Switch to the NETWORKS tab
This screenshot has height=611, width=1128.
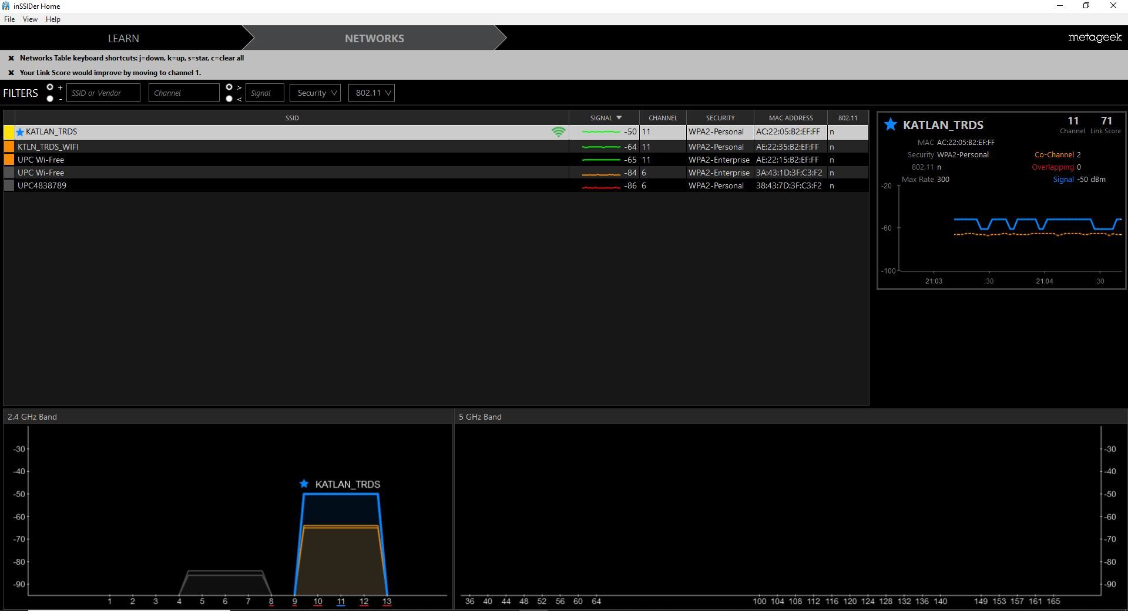click(x=374, y=38)
